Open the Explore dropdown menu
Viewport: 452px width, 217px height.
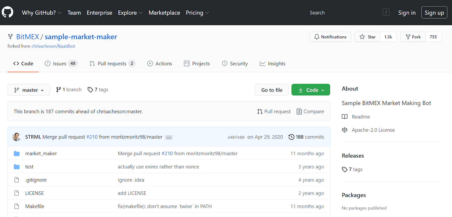coord(130,13)
